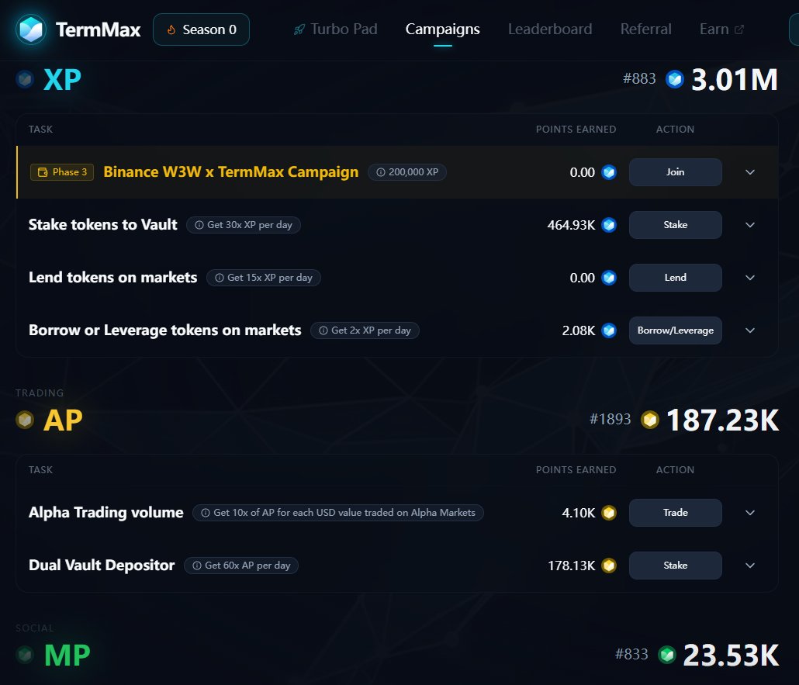Go to the Leaderboard tab

tap(550, 29)
